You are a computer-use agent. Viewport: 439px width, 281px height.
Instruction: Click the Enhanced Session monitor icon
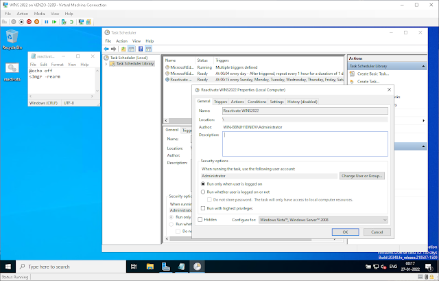81,21
